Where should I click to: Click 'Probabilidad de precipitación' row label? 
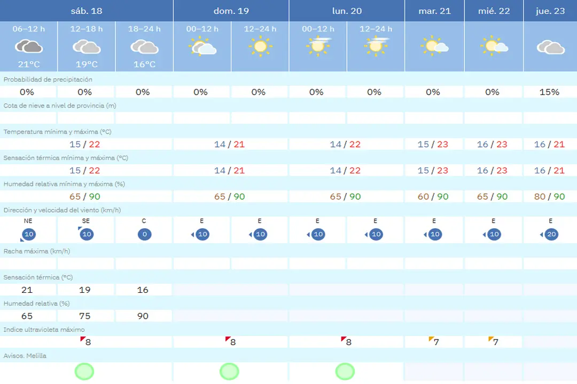[48, 79]
